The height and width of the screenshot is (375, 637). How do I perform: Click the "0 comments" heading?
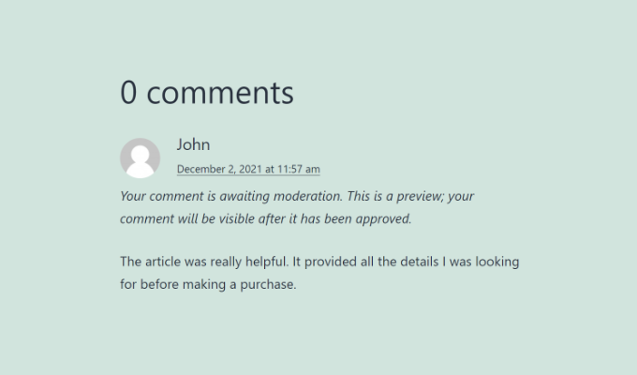207,92
